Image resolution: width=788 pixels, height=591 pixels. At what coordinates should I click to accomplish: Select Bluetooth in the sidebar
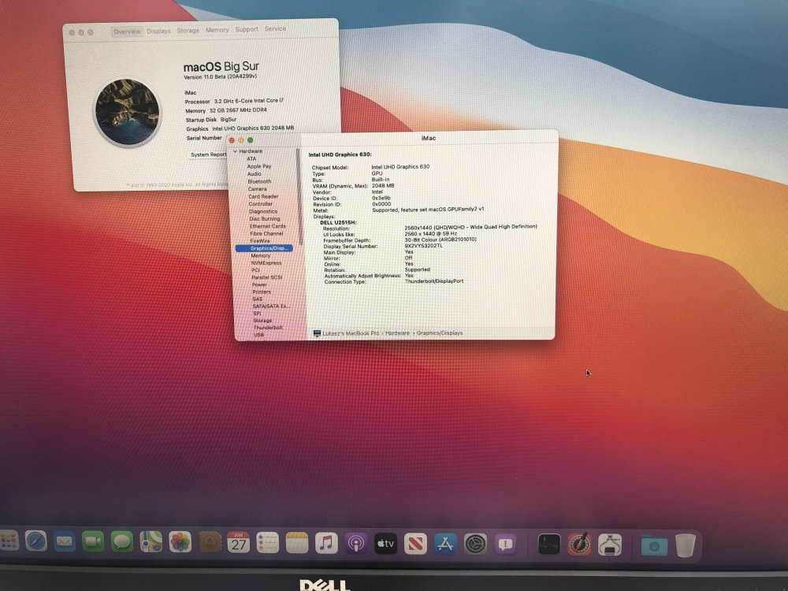259,181
